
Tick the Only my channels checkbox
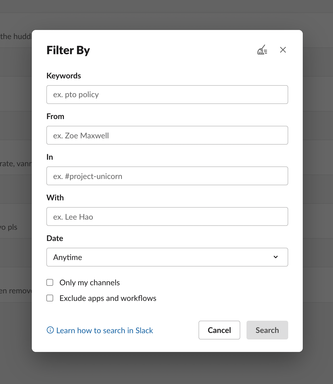coord(50,282)
